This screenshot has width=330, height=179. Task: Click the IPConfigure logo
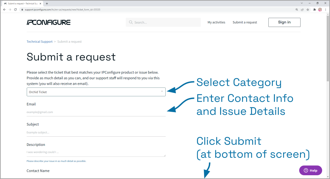pyautogui.click(x=49, y=23)
